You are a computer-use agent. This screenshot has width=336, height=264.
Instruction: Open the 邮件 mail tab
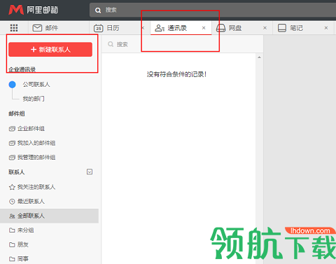[59, 28]
